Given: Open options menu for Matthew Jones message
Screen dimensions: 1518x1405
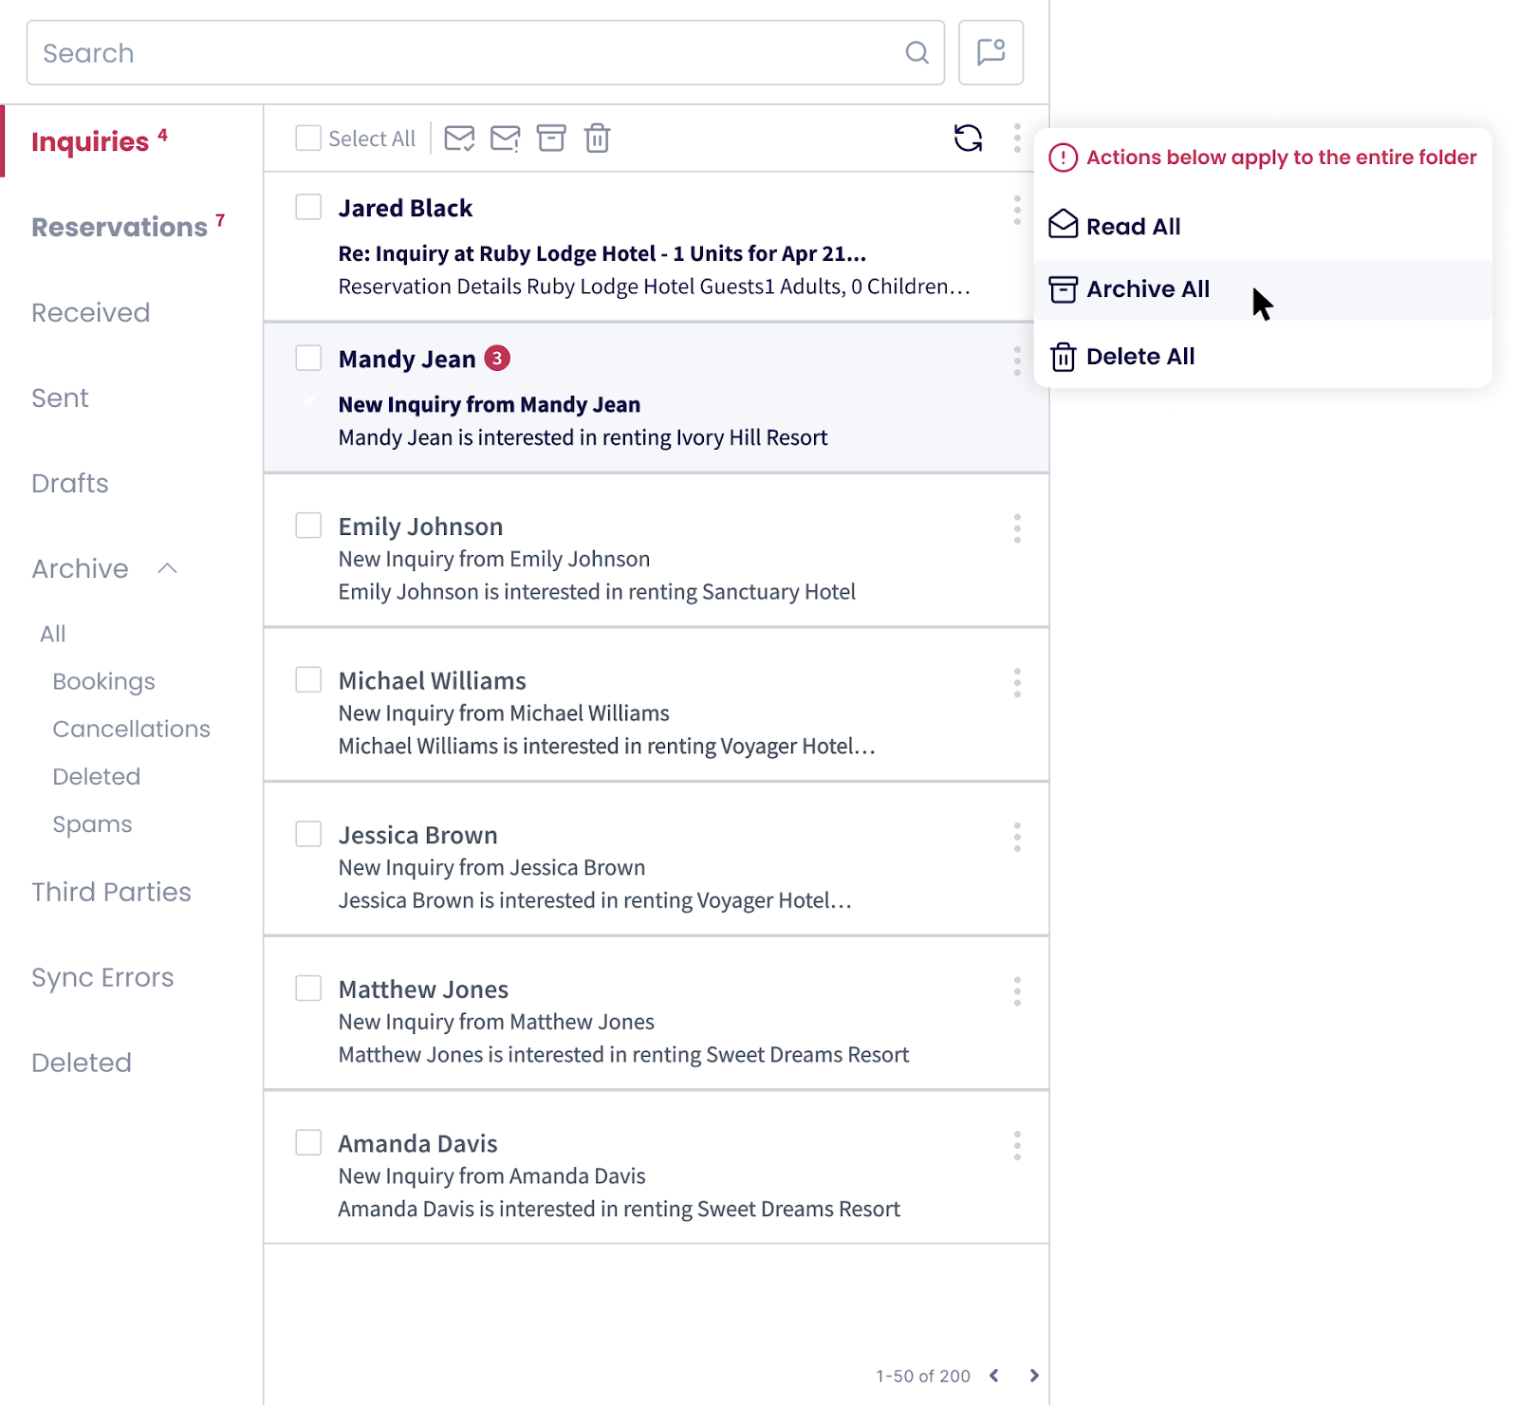Looking at the screenshot, I should tap(1017, 991).
